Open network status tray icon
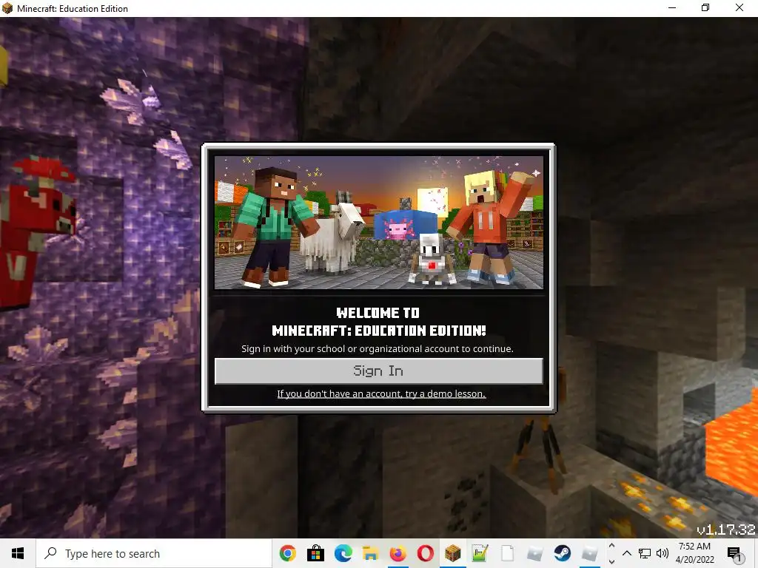 coord(645,553)
